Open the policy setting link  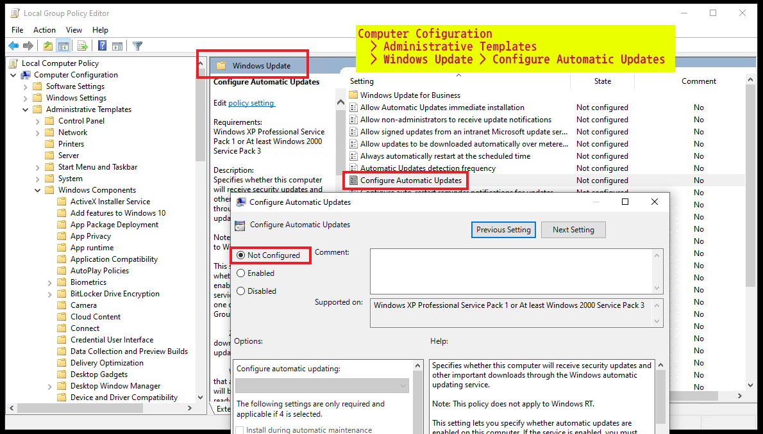point(251,103)
